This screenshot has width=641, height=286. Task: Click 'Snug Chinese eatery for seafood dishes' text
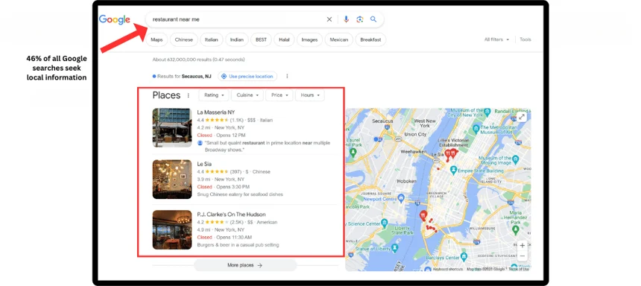pos(240,194)
